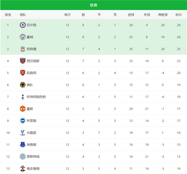The image size is (187, 174).
Task: Click the West Ham United crest
Action: tap(22, 61)
